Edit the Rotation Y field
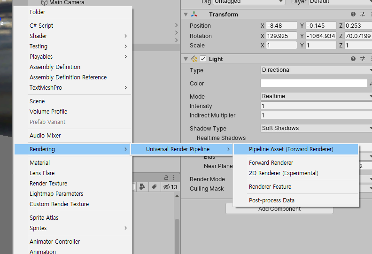372x254 pixels. point(321,36)
